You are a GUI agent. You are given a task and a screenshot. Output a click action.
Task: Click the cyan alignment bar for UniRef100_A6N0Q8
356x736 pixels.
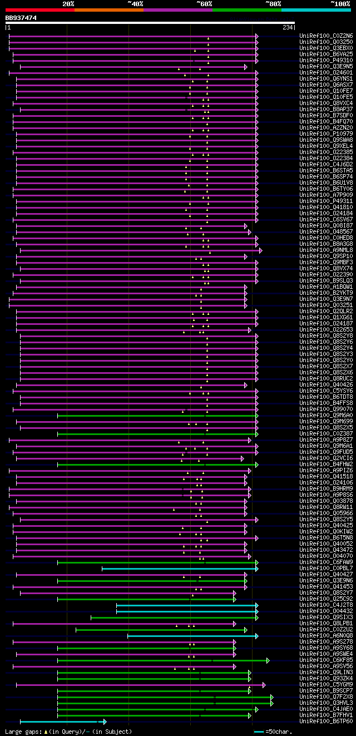tap(193, 635)
